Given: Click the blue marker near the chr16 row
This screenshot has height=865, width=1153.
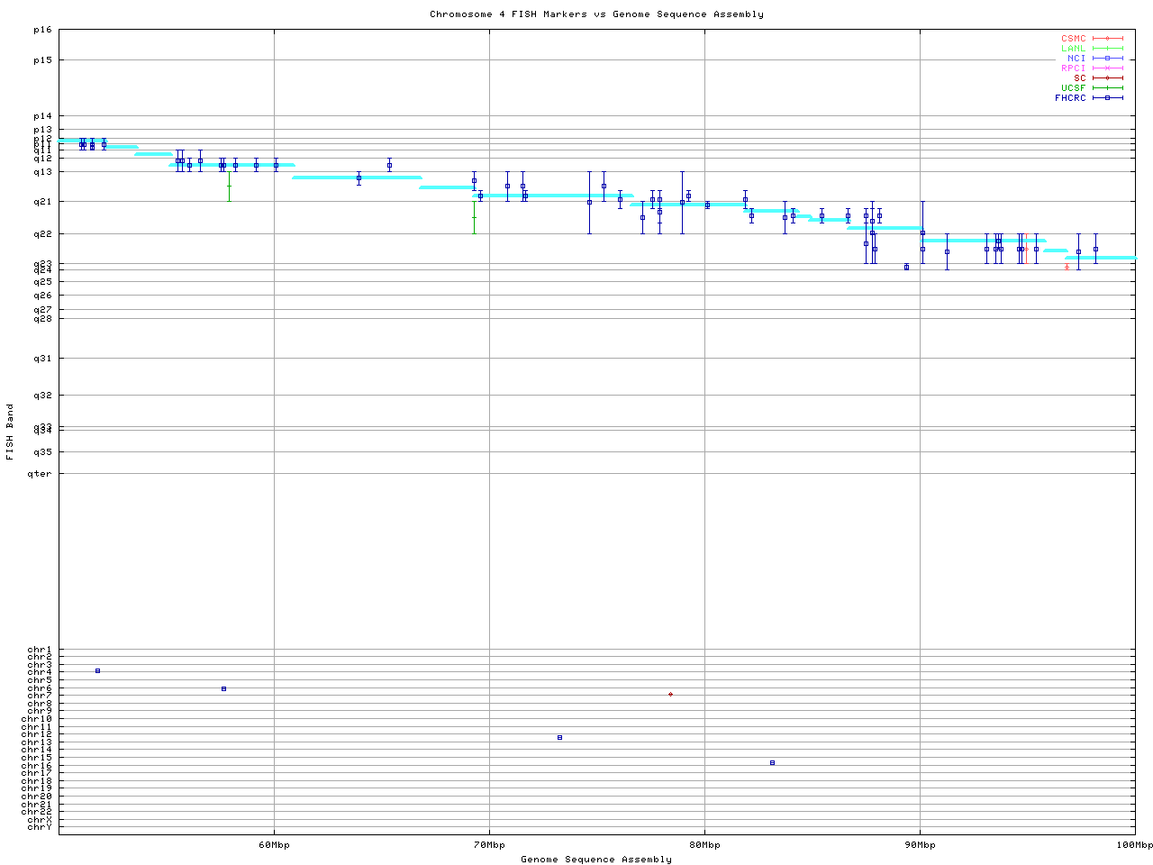Looking at the screenshot, I should coord(772,763).
